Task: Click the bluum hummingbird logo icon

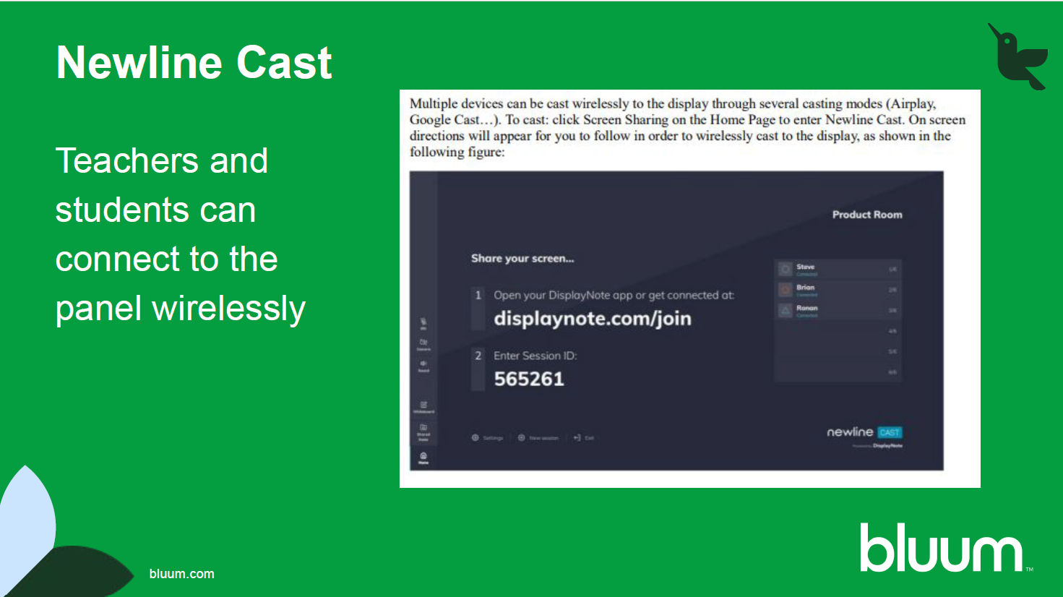Action: [1017, 56]
